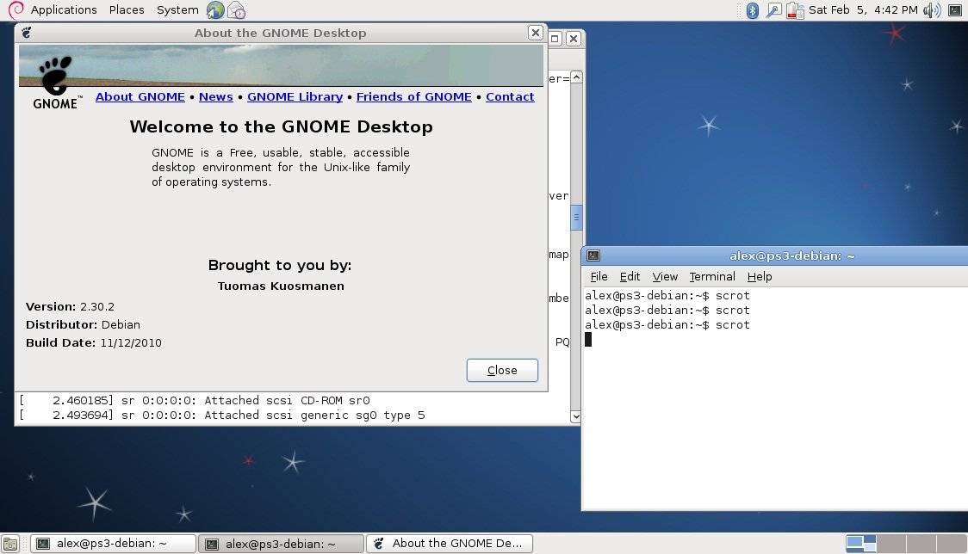Follow the Contact link
The width and height of the screenshot is (968, 554).
510,97
